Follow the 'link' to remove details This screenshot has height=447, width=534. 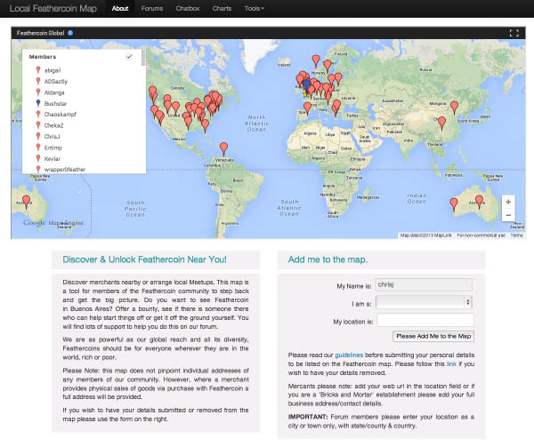[x=451, y=364]
